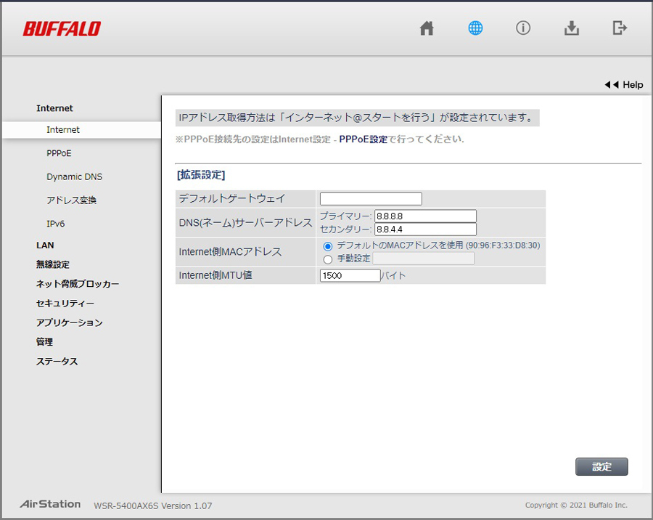This screenshot has width=653, height=520.
Task: Select the globe Internet settings icon
Action: [475, 28]
